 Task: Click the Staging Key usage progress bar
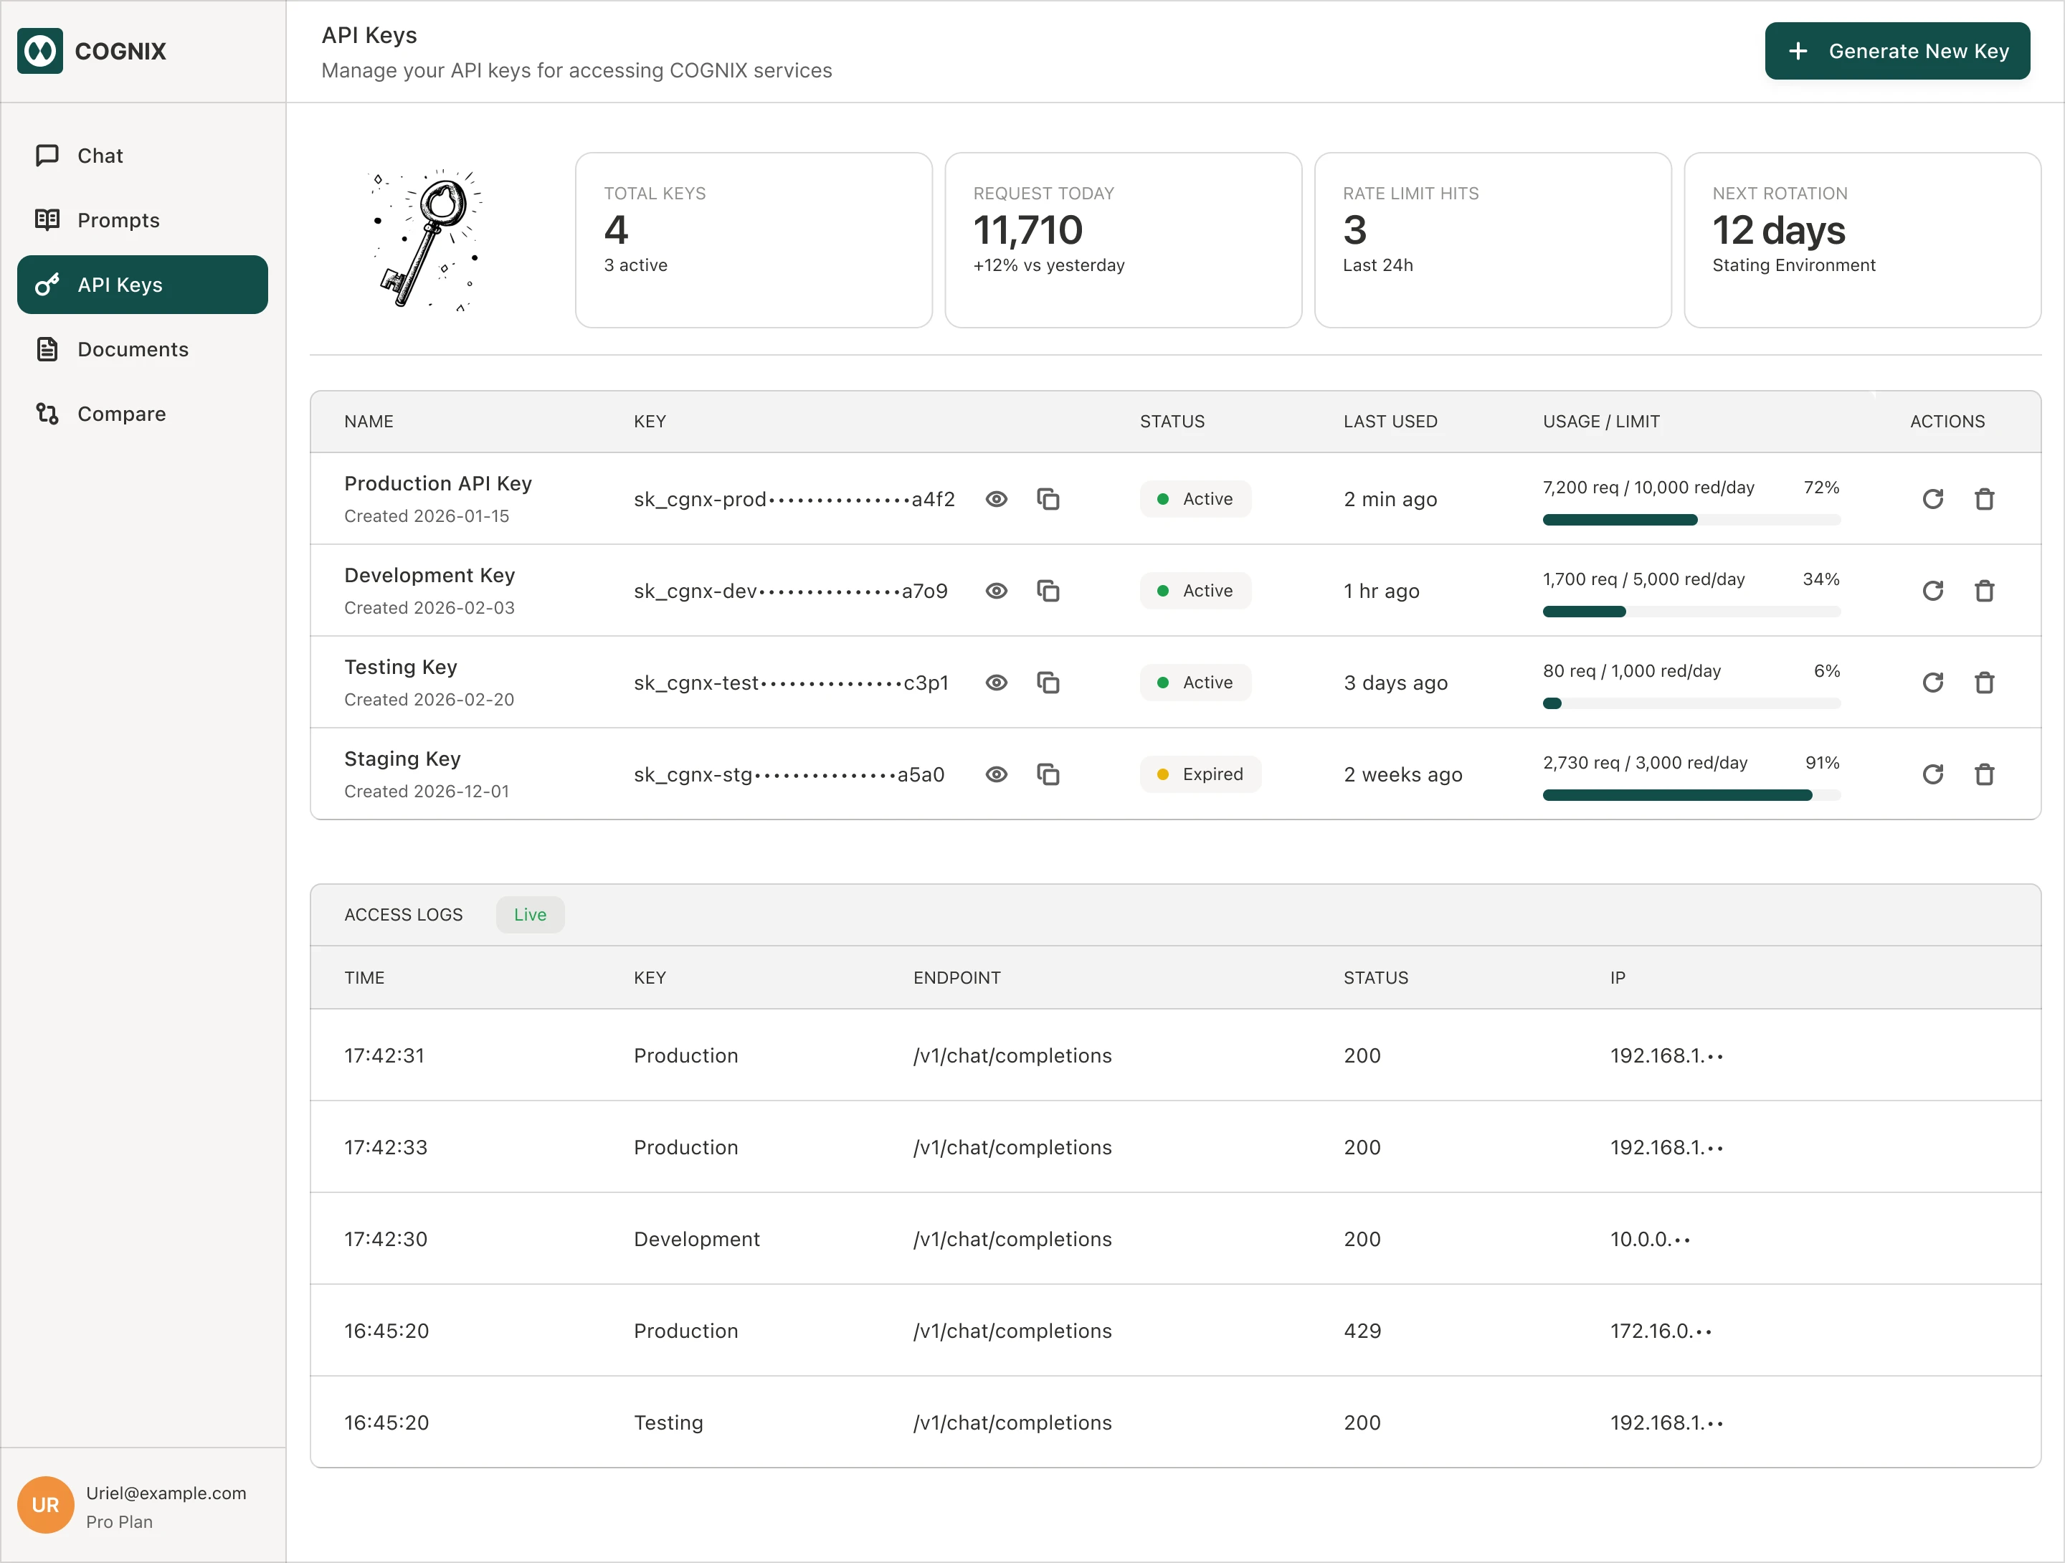click(1691, 796)
